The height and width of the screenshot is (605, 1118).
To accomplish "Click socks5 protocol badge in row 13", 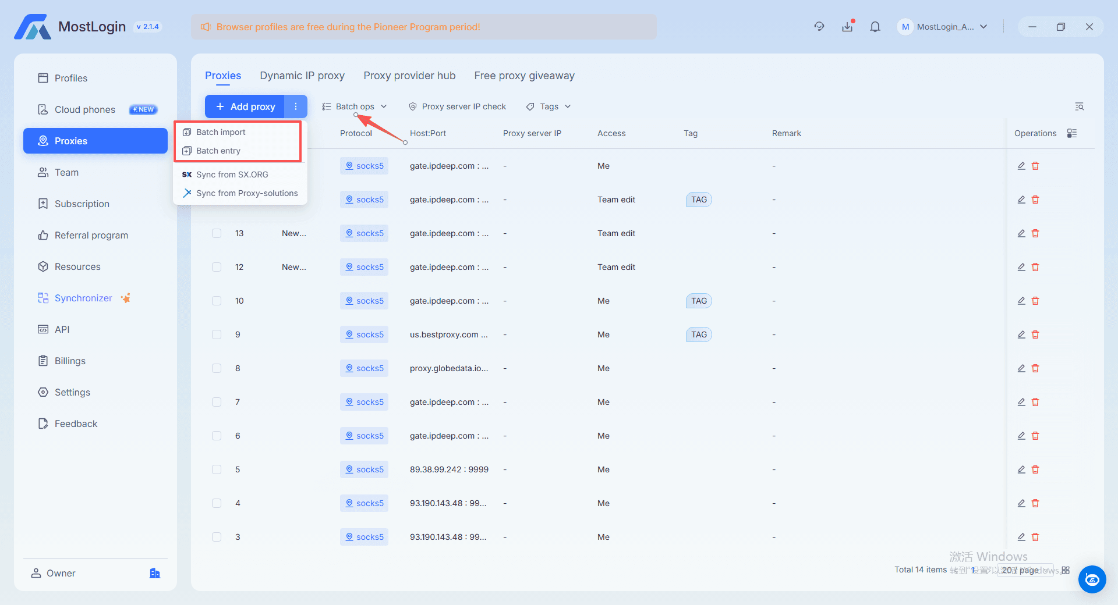I will click(x=365, y=233).
